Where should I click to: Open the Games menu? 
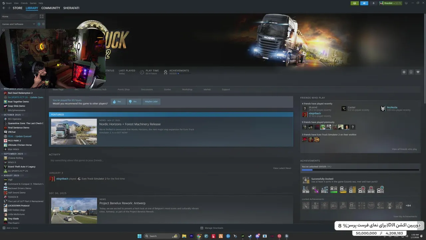pos(33,3)
